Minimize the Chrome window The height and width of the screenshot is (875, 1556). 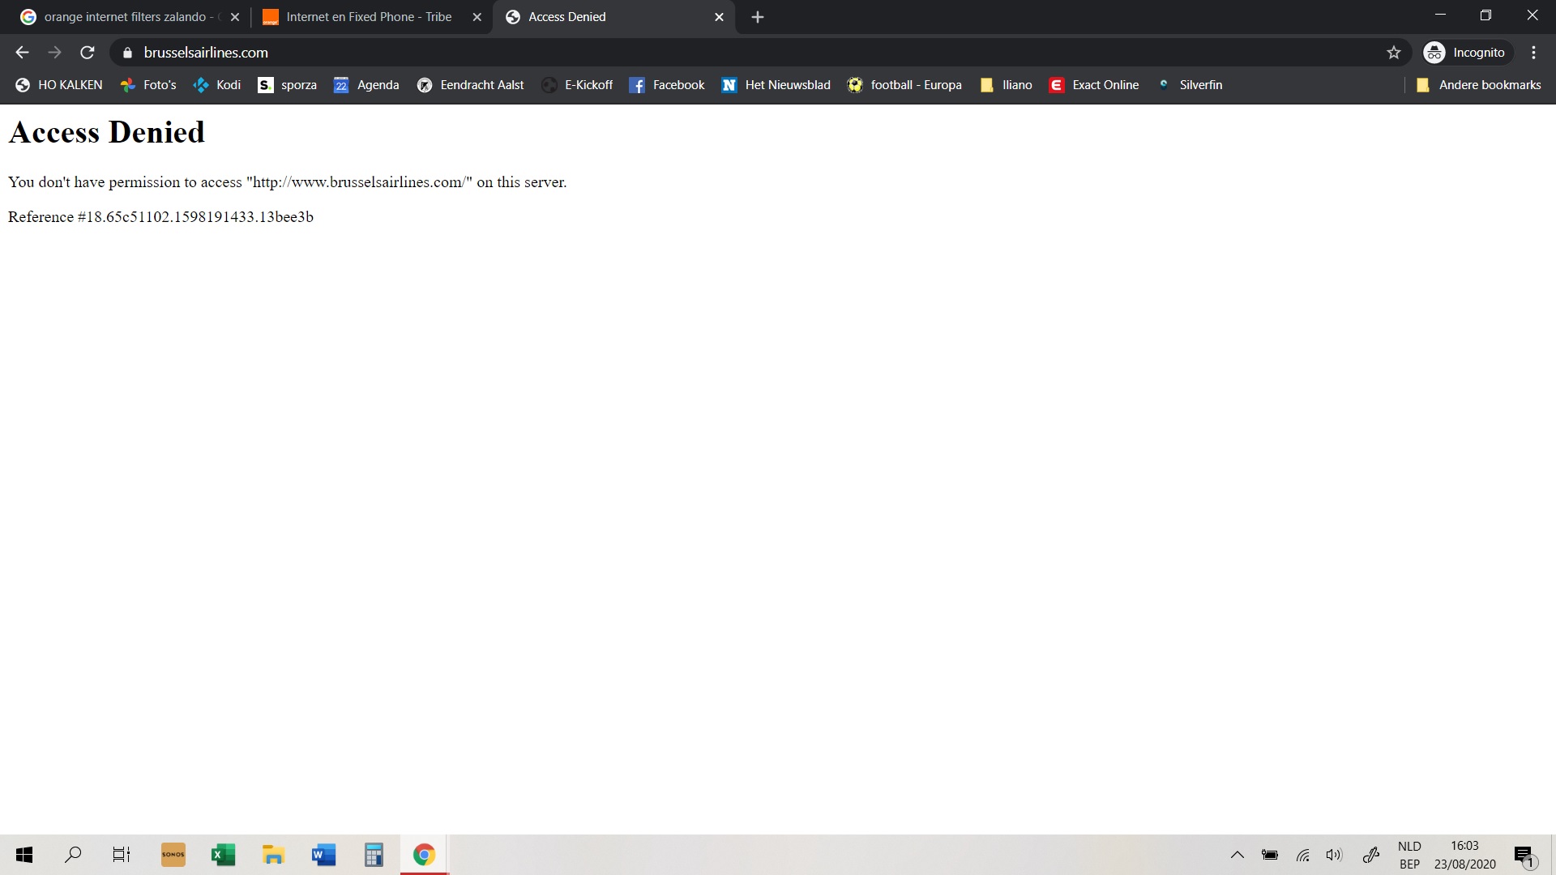[x=1440, y=15]
